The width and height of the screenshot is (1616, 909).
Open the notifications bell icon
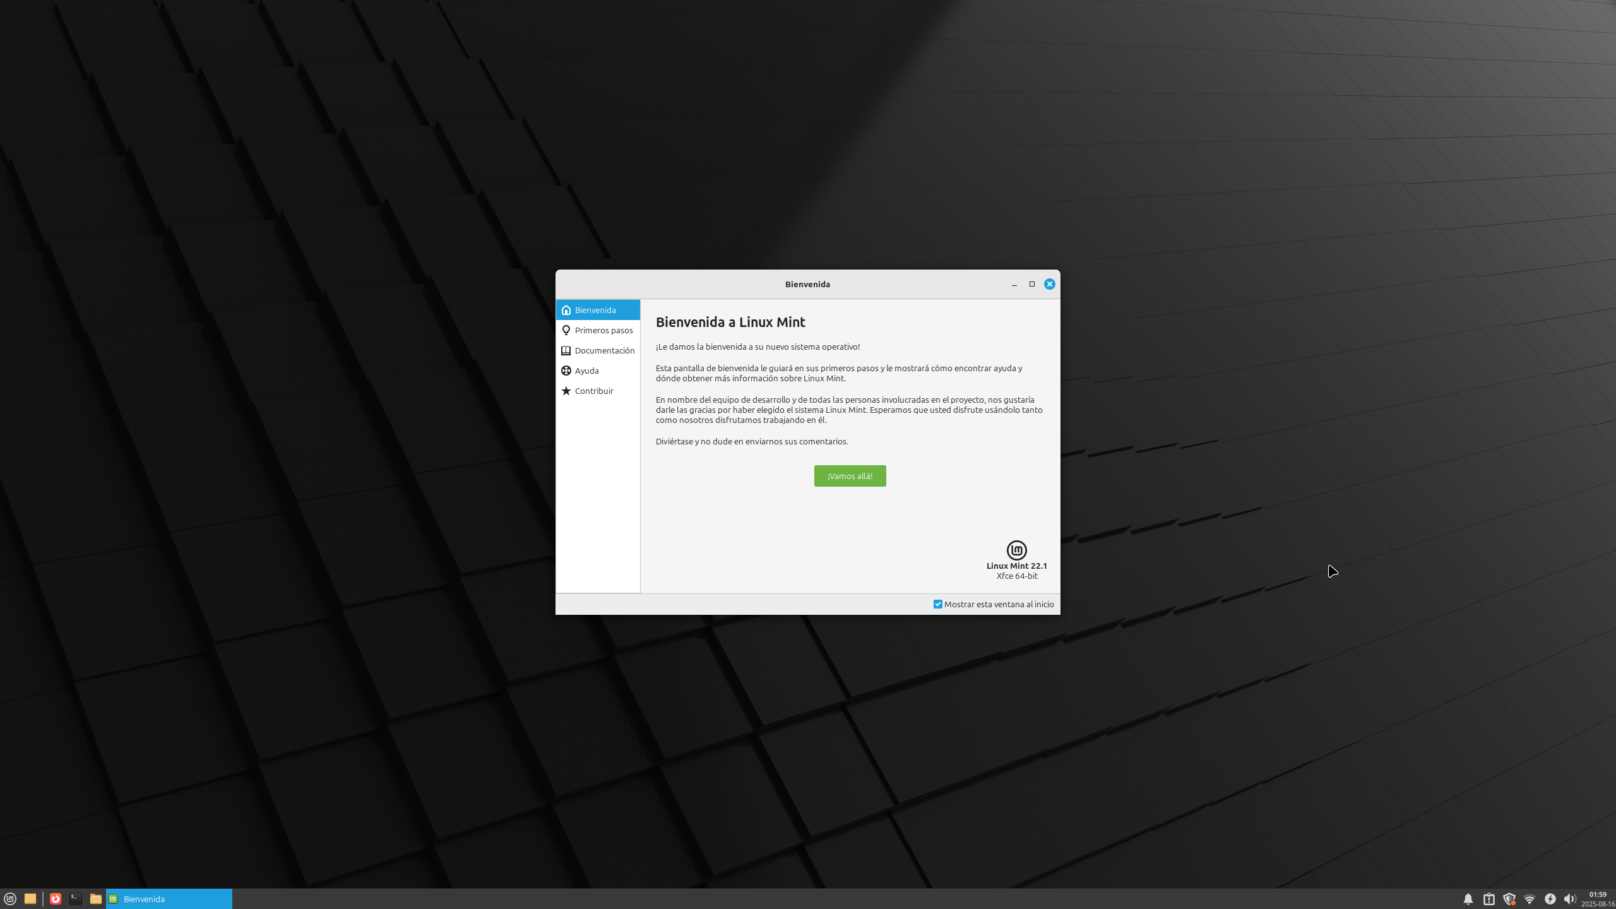click(1468, 899)
